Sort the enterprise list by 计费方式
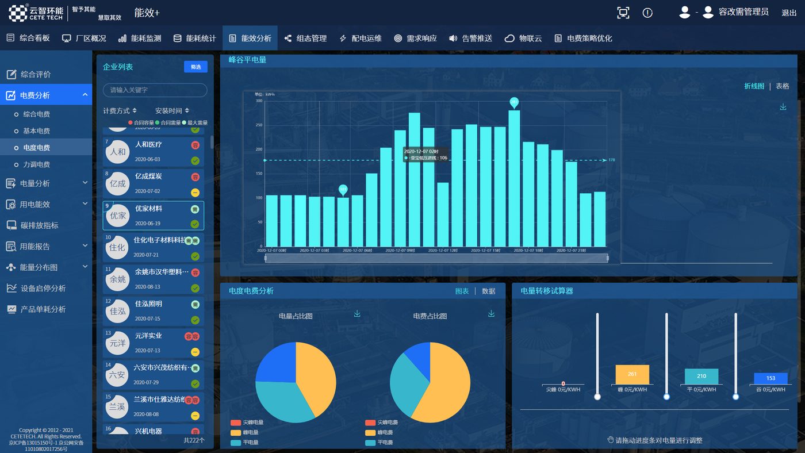This screenshot has width=805, height=453. pyautogui.click(x=120, y=110)
